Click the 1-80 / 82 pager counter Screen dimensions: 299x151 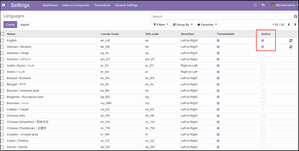click(x=278, y=25)
